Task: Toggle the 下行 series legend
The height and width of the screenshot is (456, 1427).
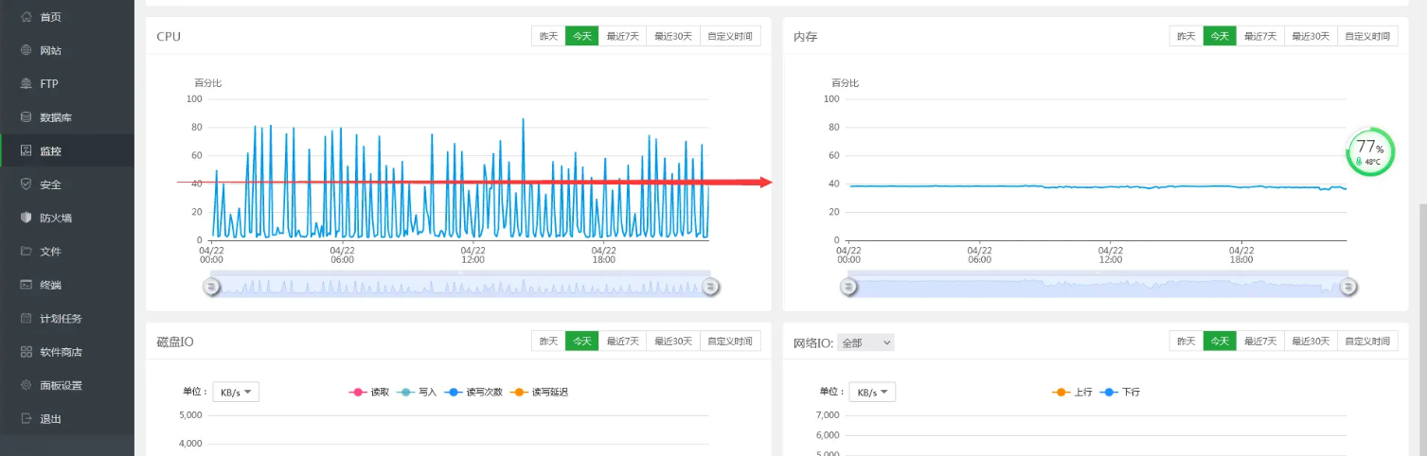Action: (1119, 392)
